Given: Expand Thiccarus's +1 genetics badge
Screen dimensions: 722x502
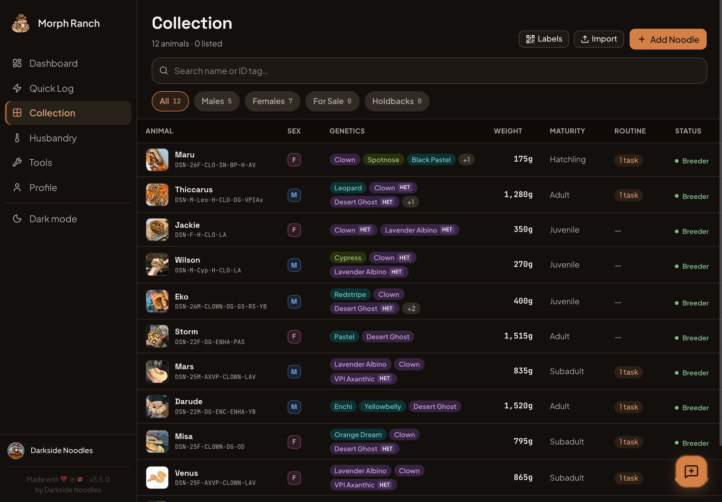Looking at the screenshot, I should click(x=411, y=202).
